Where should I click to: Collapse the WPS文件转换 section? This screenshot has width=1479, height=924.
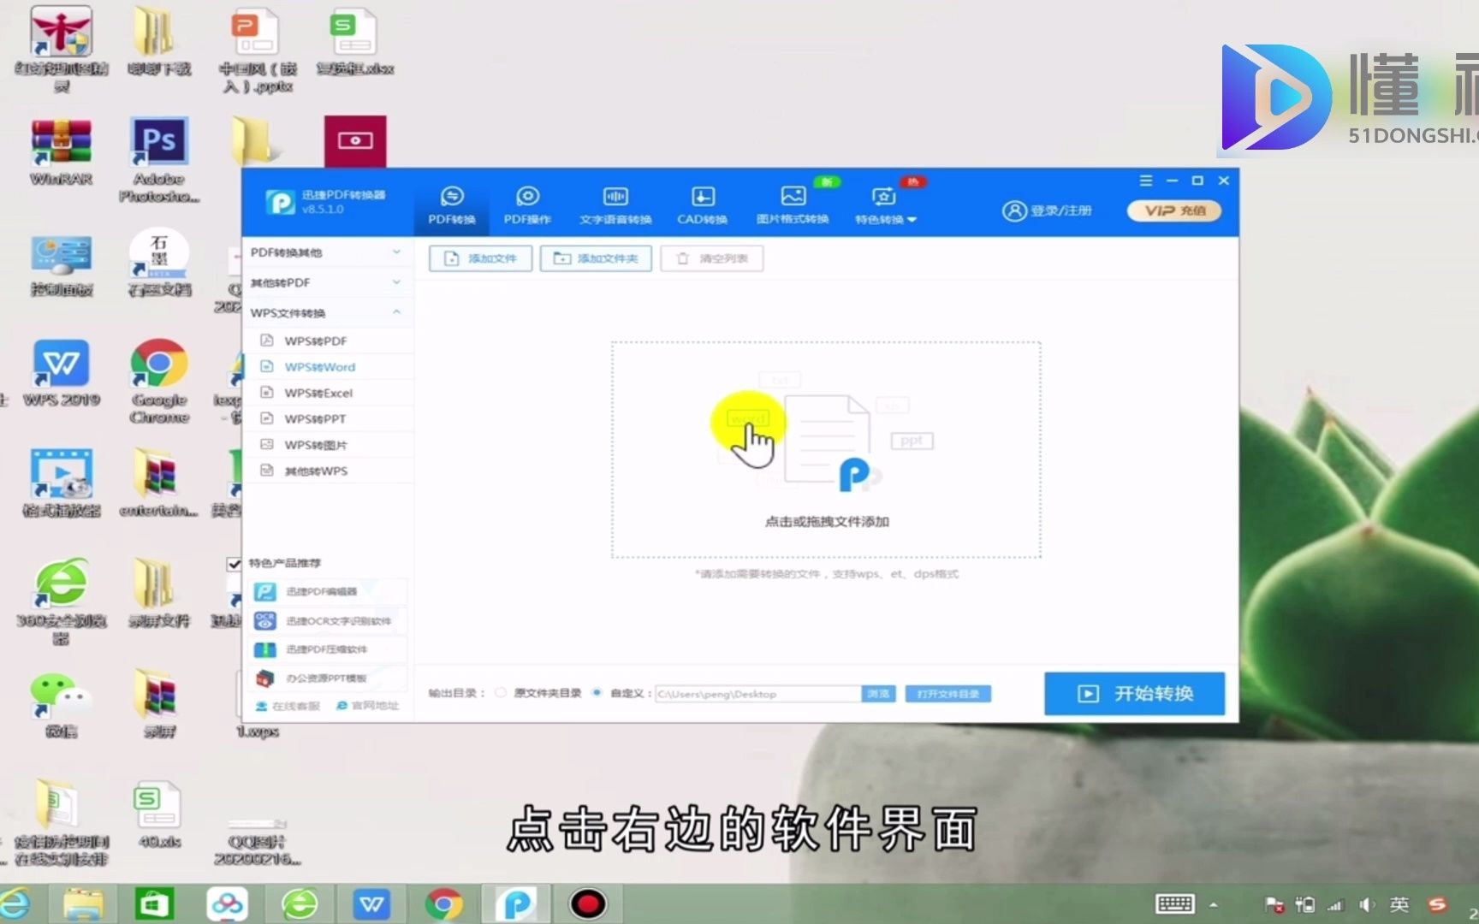point(325,312)
